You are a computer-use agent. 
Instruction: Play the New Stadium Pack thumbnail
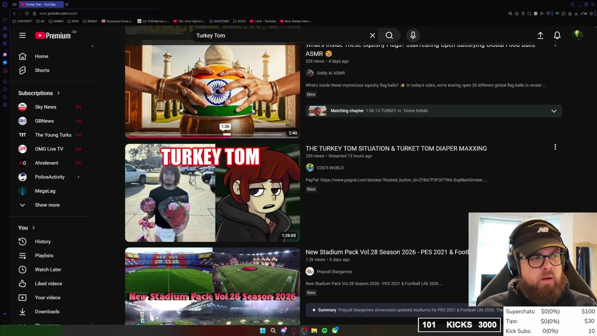212,286
